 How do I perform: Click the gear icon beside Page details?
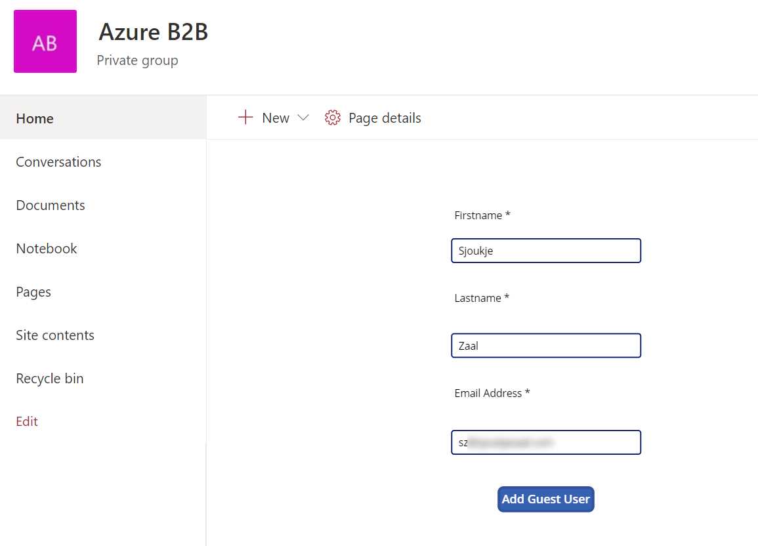pyautogui.click(x=333, y=117)
